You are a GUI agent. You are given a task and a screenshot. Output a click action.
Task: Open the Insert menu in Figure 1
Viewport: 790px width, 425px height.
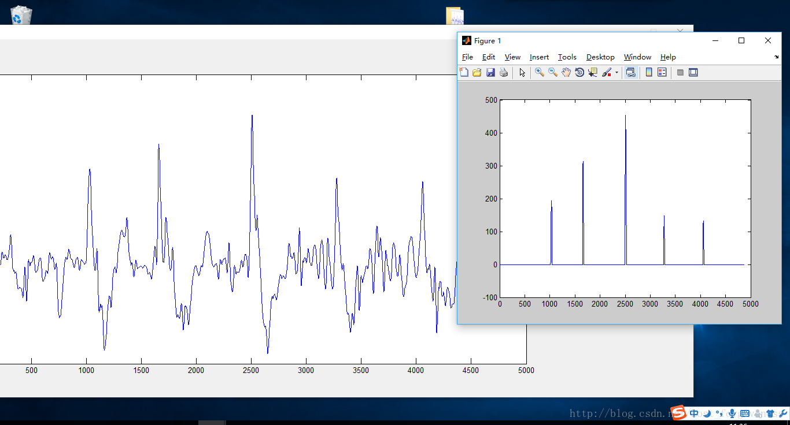point(539,57)
